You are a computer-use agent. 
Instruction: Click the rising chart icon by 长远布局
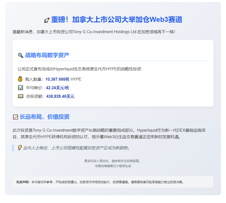pos(15,117)
